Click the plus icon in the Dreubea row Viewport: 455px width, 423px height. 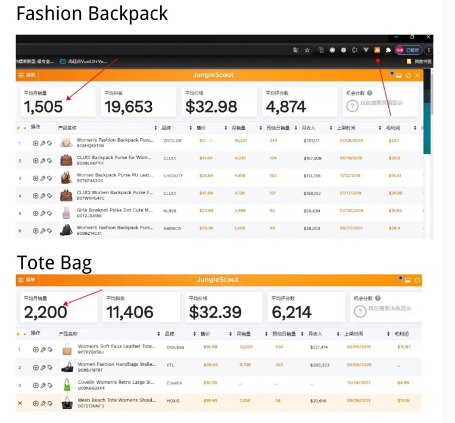click(36, 350)
